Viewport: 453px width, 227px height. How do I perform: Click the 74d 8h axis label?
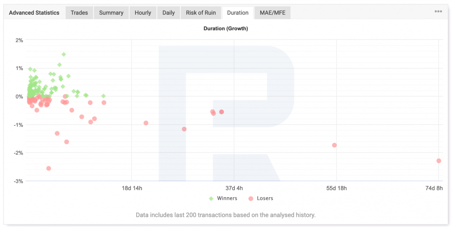433,188
